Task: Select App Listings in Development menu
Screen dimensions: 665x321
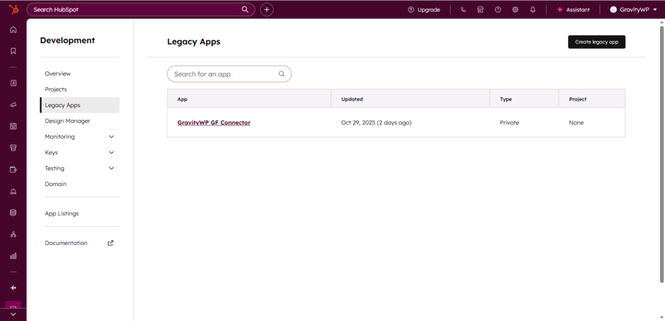Action: [x=62, y=213]
